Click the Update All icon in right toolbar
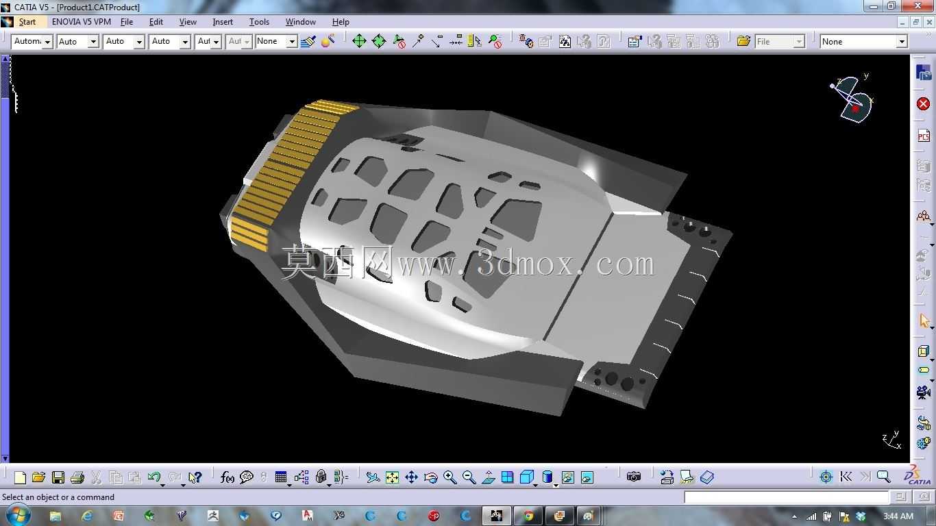This screenshot has width=936, height=526. (923, 424)
